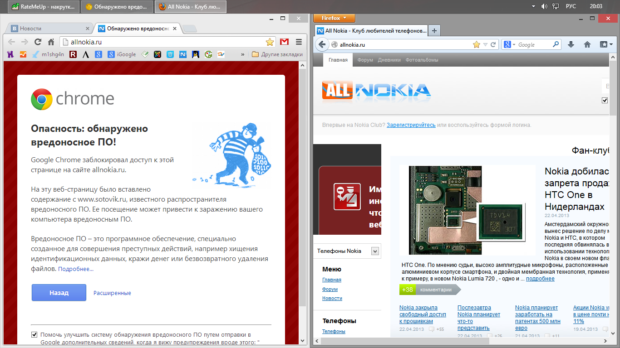Open new tab in Firefox
Screen dimensions: 620x348
click(434, 30)
